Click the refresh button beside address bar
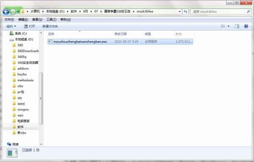Screen dimensions: 254x162 click(x=185, y=11)
